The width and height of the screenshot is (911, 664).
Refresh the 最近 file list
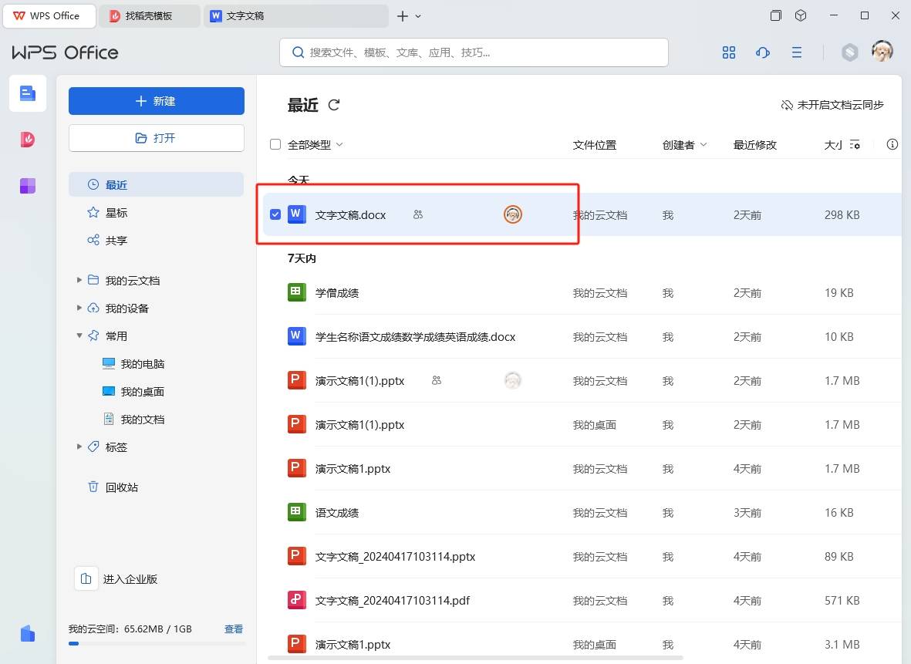coord(333,105)
